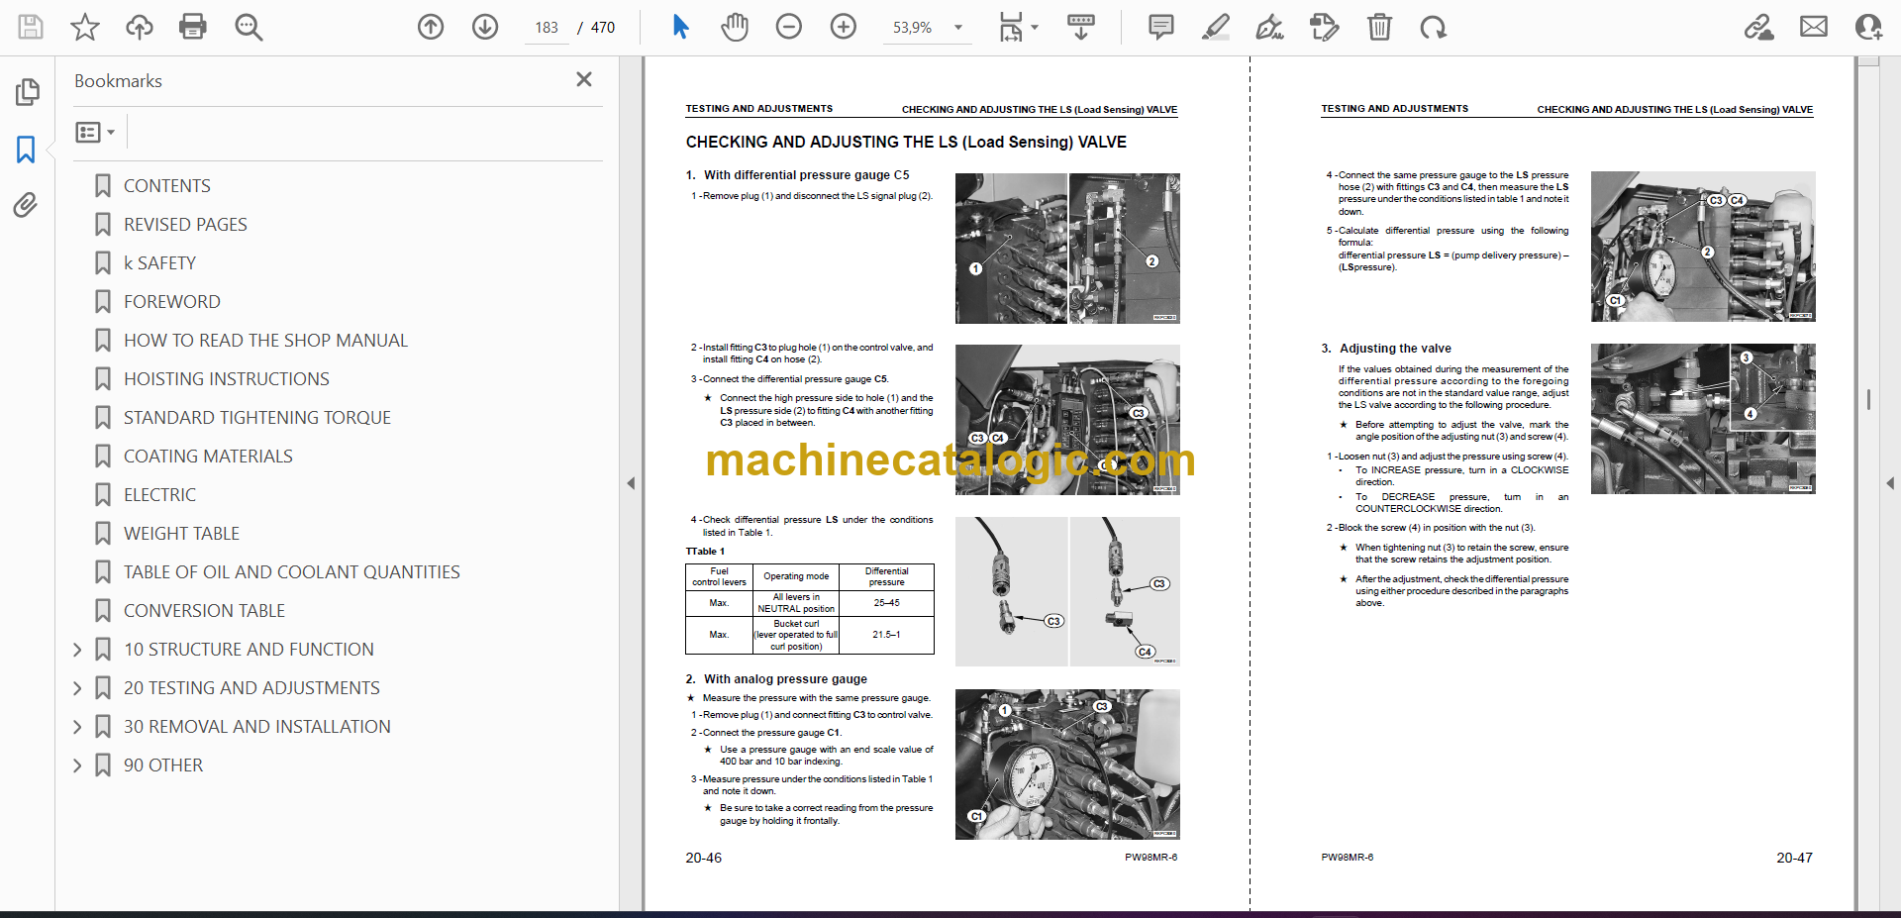Viewport: 1901px width, 918px height.
Task: Jump to WEIGHT TABLE bookmark
Action: [181, 534]
